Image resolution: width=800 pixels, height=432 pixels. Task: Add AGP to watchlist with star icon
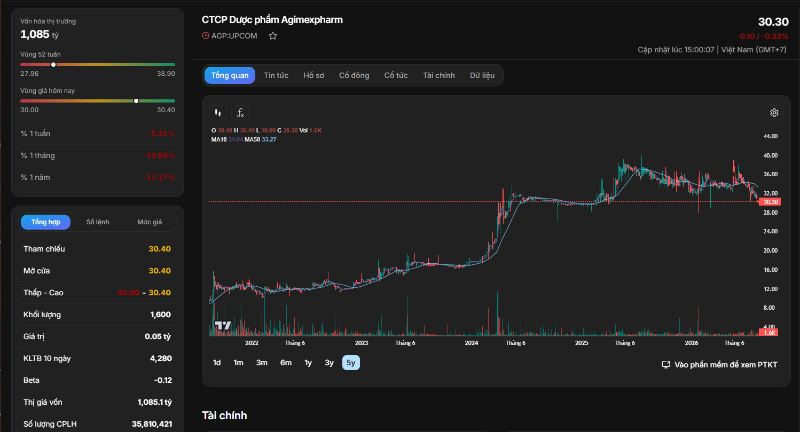(x=273, y=36)
